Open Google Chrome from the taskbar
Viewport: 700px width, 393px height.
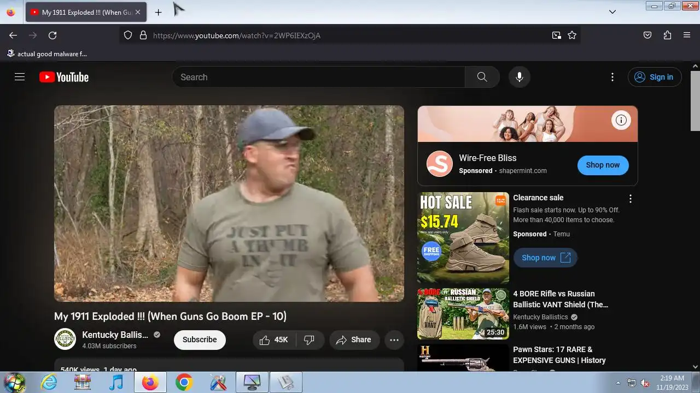184,383
